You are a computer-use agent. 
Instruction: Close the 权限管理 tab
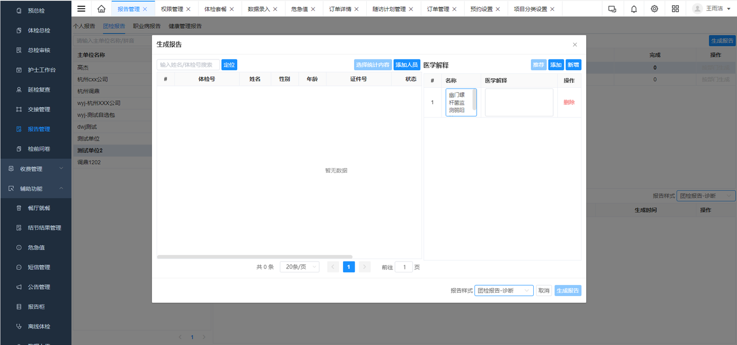188,9
